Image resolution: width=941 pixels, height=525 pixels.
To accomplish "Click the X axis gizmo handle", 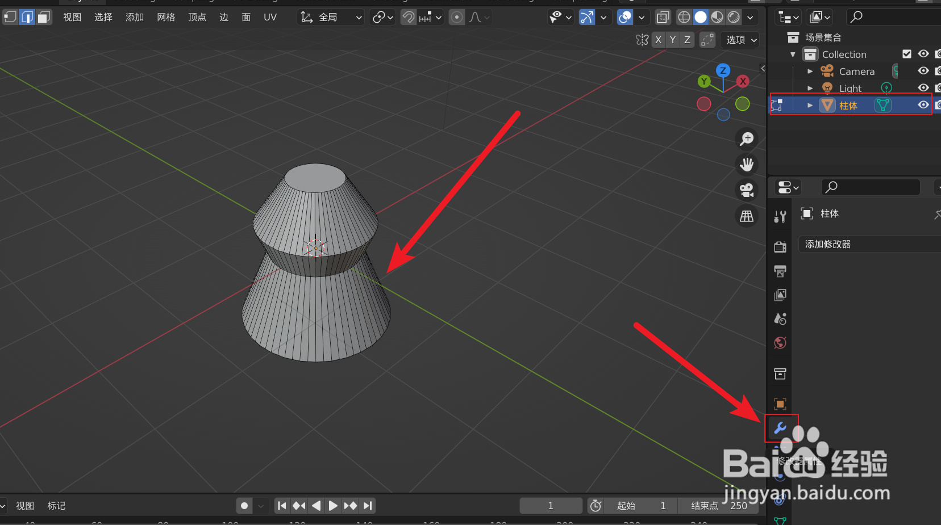I will tap(743, 81).
